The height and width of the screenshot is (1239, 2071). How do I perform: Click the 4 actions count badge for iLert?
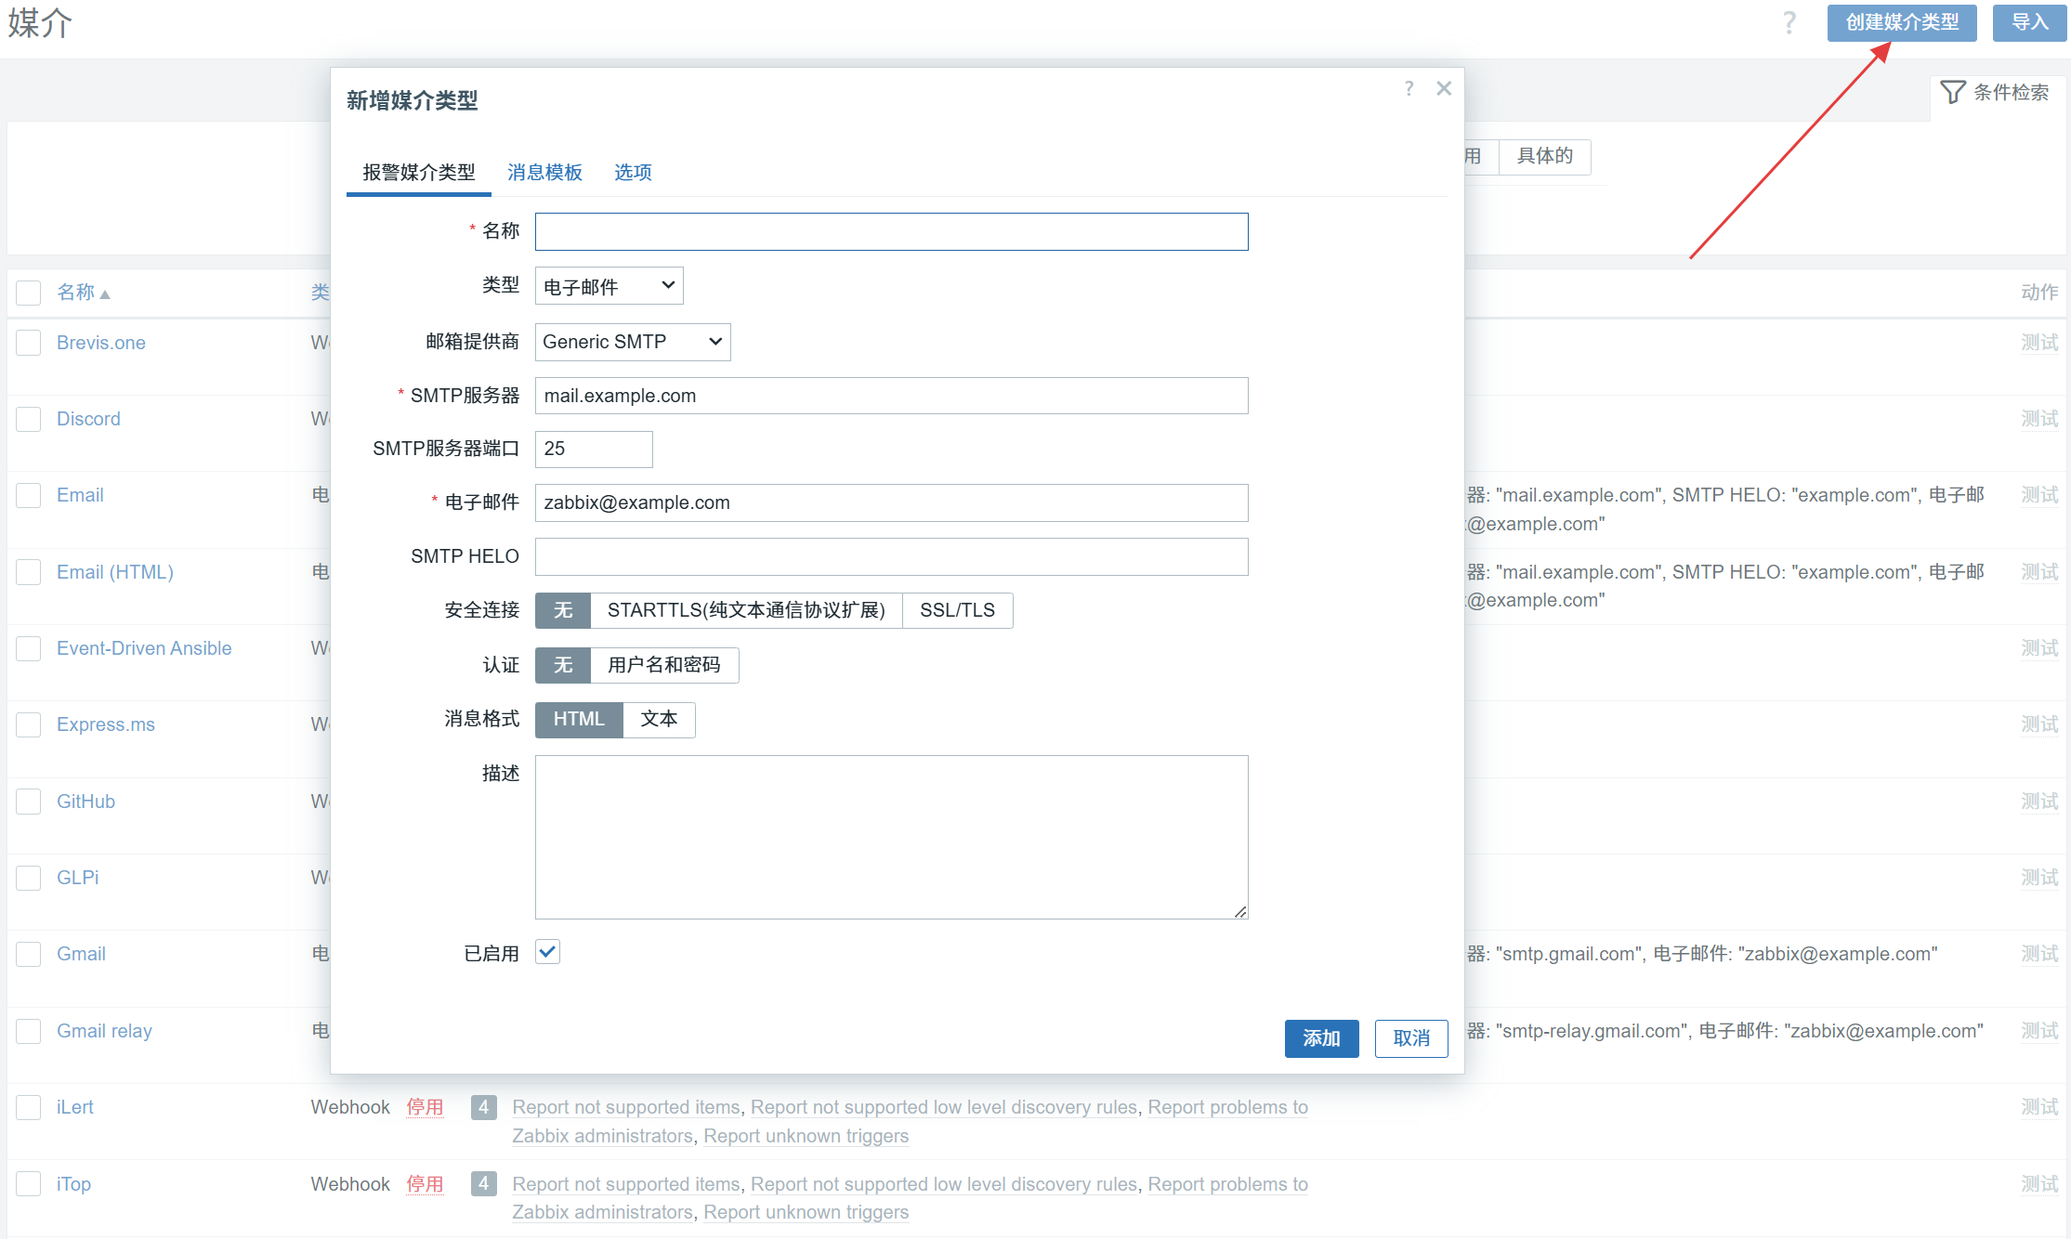point(483,1107)
